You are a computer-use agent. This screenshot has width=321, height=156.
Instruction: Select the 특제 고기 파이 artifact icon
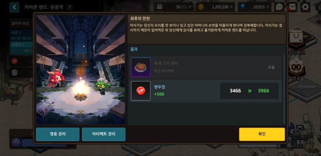coord(141,67)
